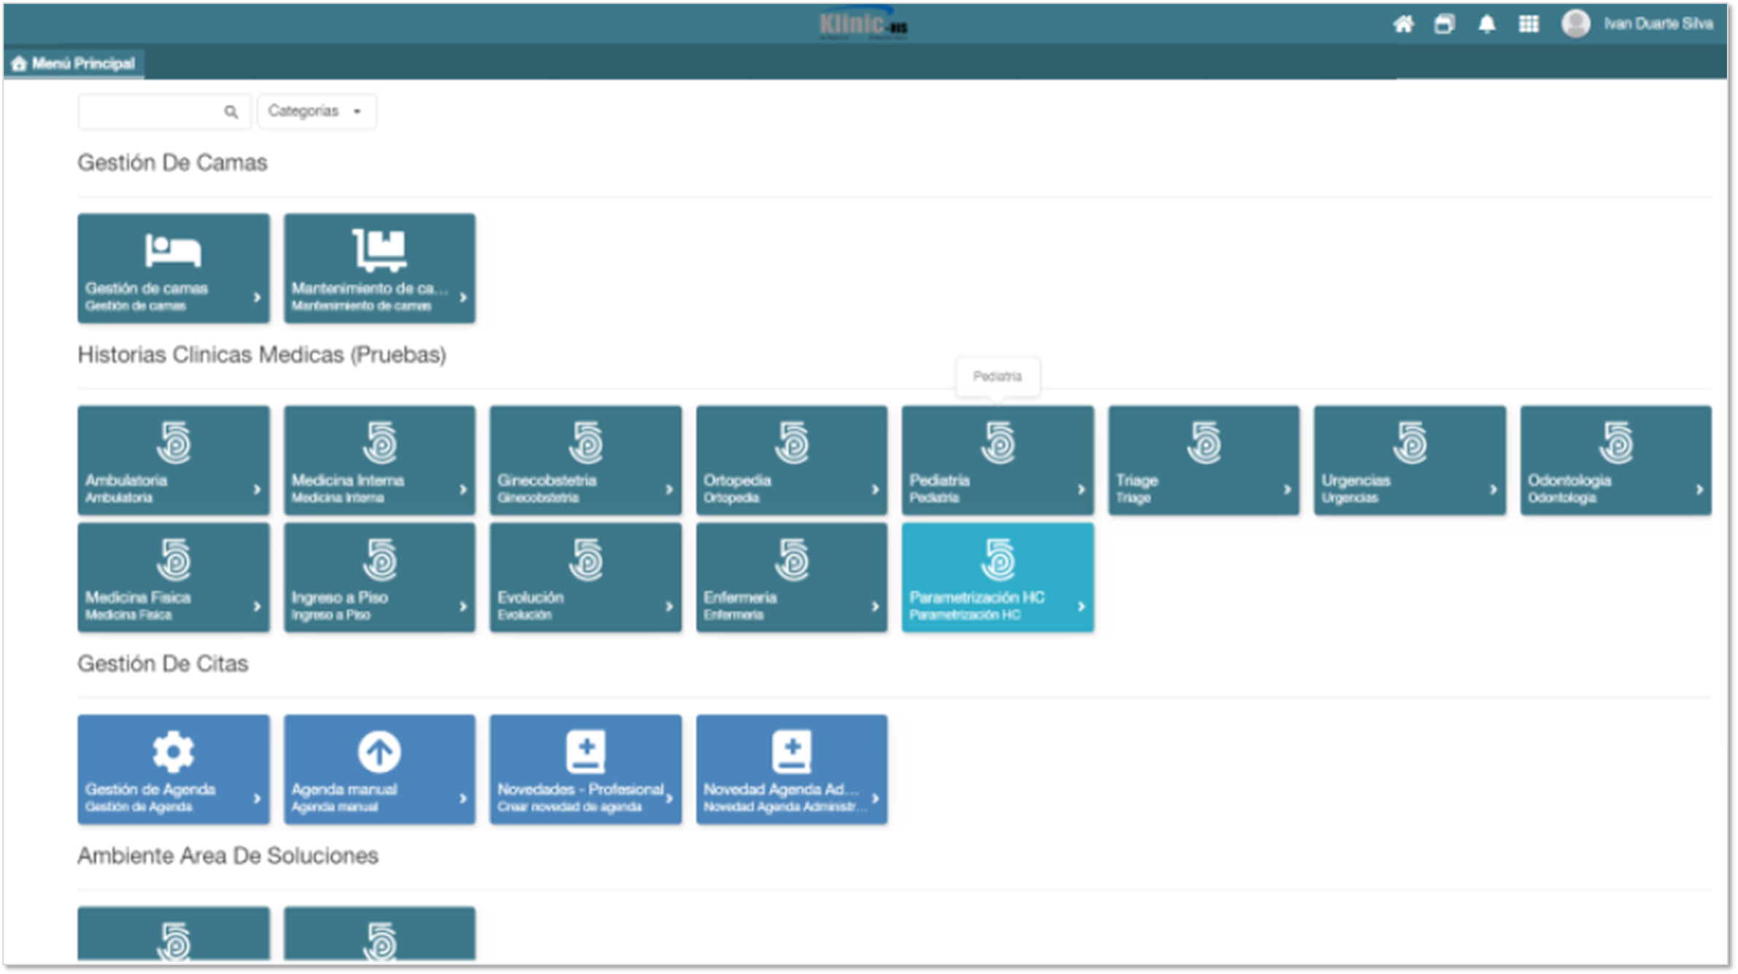Open notifications bell icon
The width and height of the screenshot is (1738, 974).
coord(1486,24)
